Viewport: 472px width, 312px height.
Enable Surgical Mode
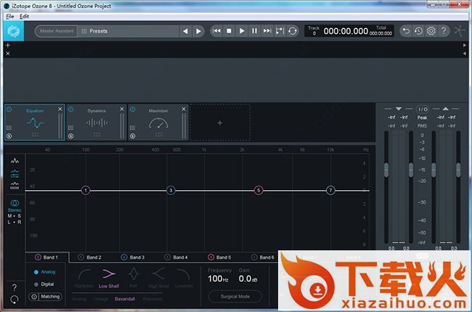pyautogui.click(x=235, y=296)
